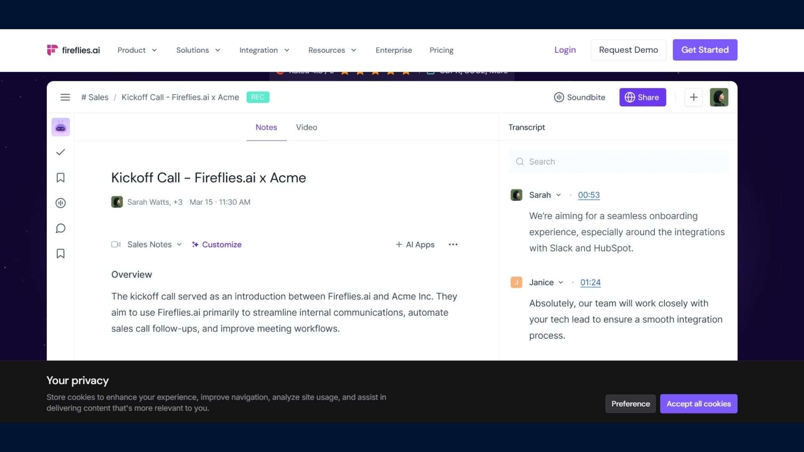
Task: Click the user profile avatar thumbnail
Action: [x=719, y=97]
